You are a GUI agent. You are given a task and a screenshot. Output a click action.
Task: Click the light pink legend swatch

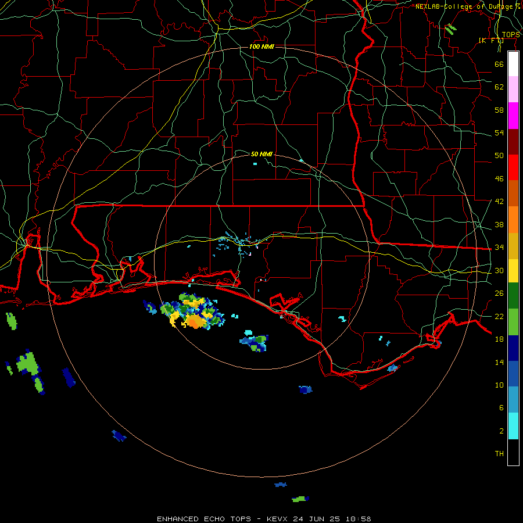pyautogui.click(x=513, y=89)
